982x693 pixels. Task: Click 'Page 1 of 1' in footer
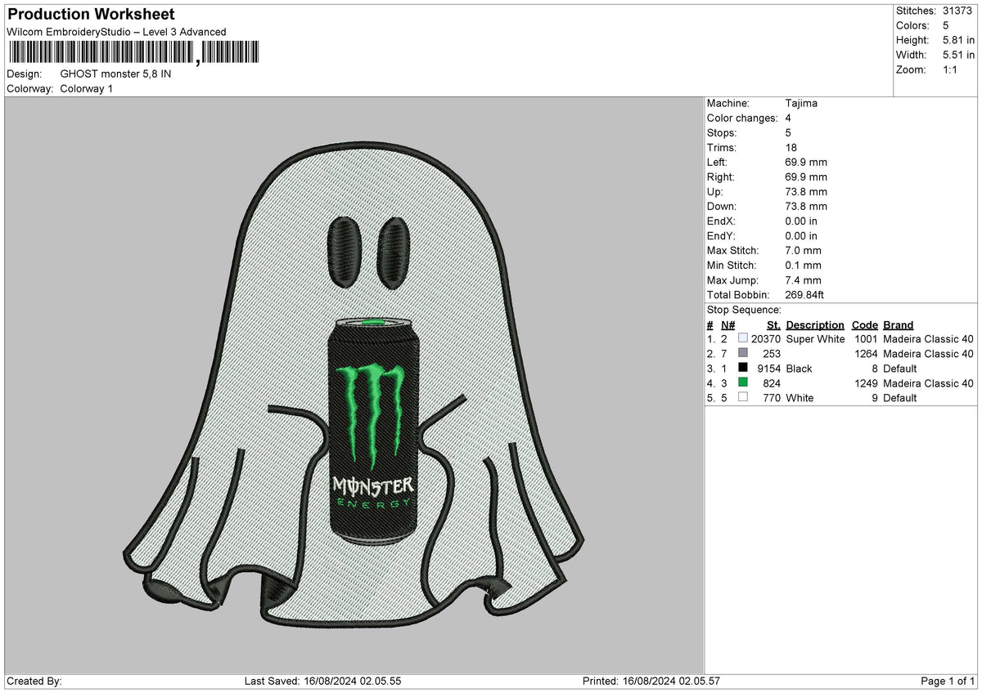point(948,681)
